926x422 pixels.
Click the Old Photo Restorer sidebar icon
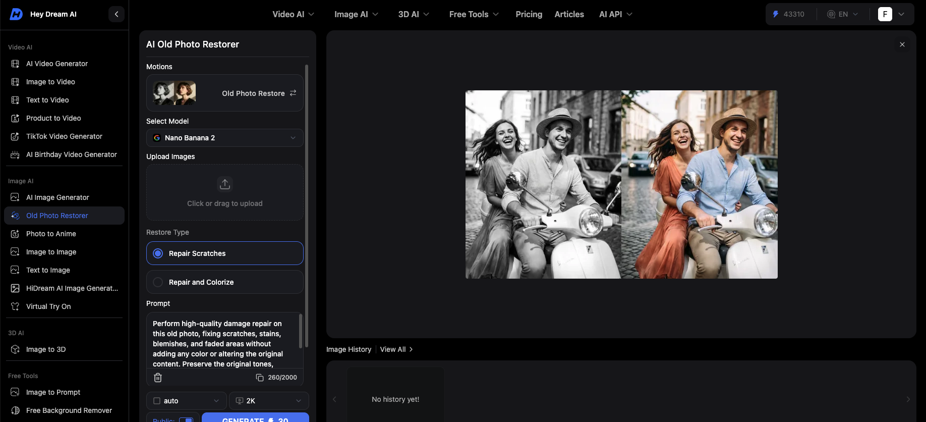[x=15, y=216]
